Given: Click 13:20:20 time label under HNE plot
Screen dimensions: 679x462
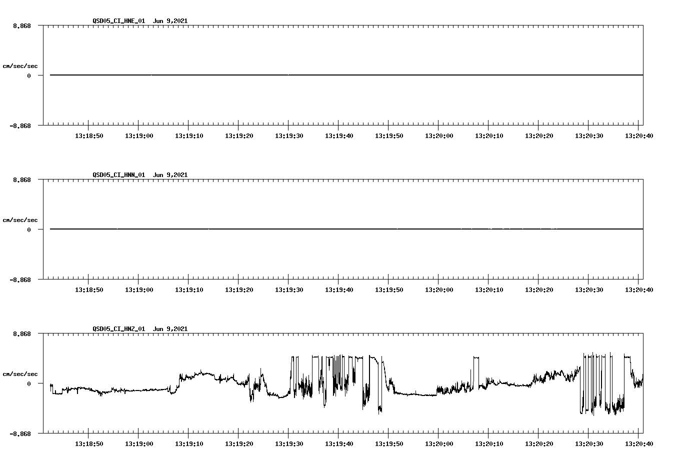Looking at the screenshot, I should pyautogui.click(x=539, y=135).
